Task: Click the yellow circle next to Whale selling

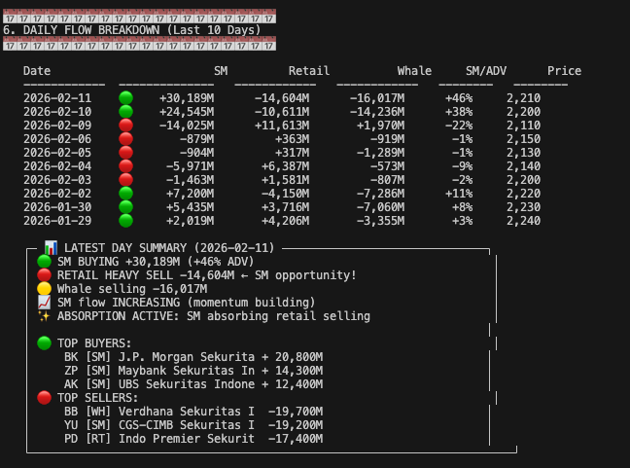Action: click(44, 289)
